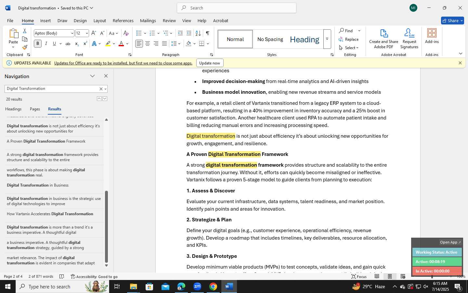The image size is (468, 293).
Task: Click Cut scissors icon
Action: point(25,31)
